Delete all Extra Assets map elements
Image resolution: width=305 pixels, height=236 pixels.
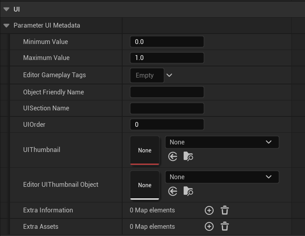click(x=225, y=226)
